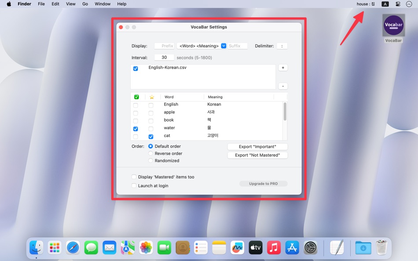Image resolution: width=418 pixels, height=261 pixels.
Task: Click the star important-column header
Action: 152,97
